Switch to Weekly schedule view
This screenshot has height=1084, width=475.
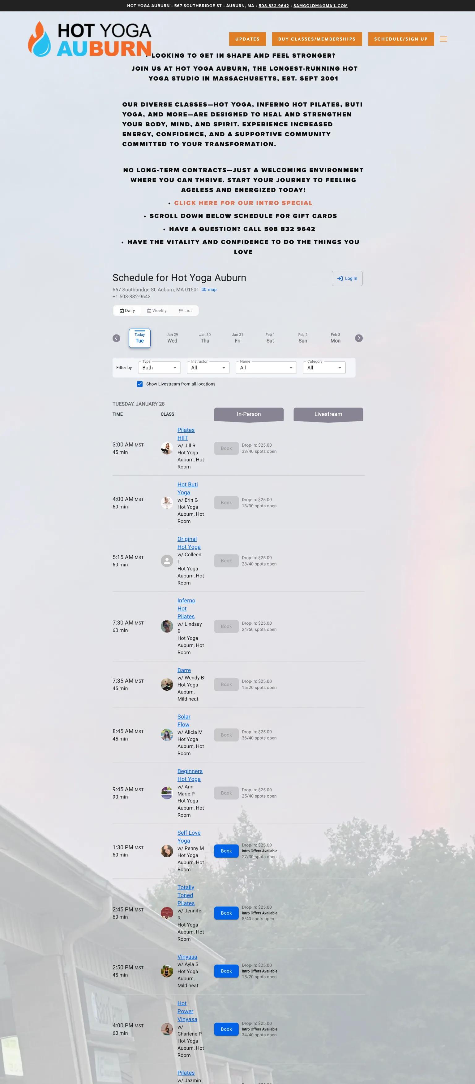pos(157,311)
